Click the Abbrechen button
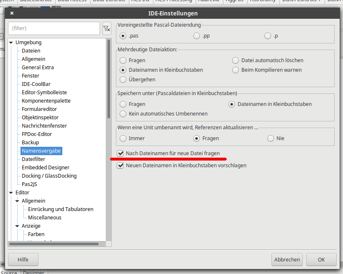The height and width of the screenshot is (274, 343). pos(287,259)
